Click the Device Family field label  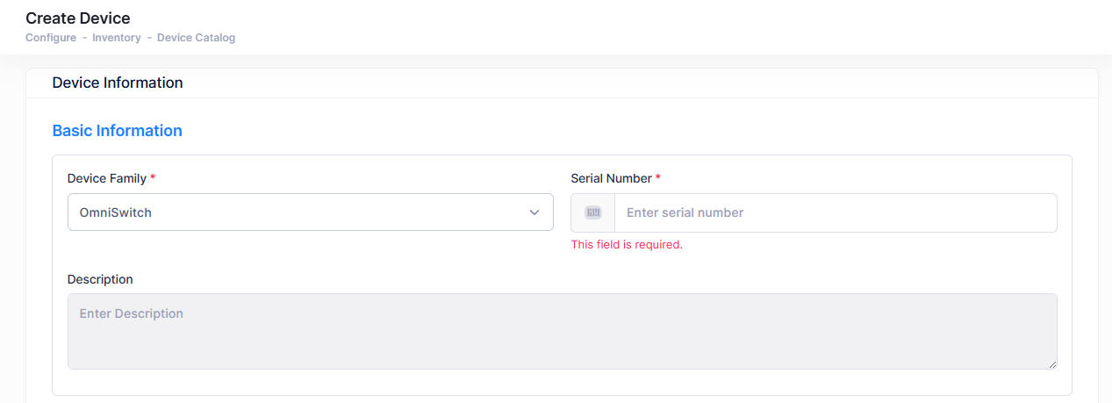click(x=106, y=178)
